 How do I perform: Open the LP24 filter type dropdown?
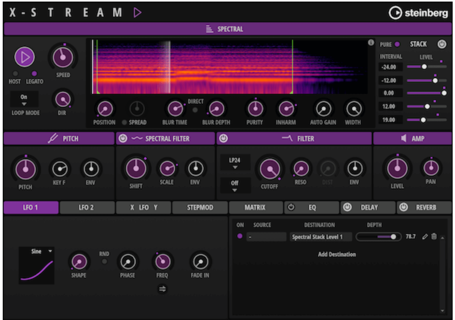click(235, 163)
